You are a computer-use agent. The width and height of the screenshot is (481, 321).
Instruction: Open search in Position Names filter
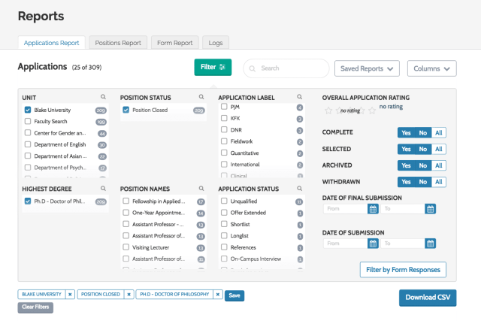click(x=201, y=189)
